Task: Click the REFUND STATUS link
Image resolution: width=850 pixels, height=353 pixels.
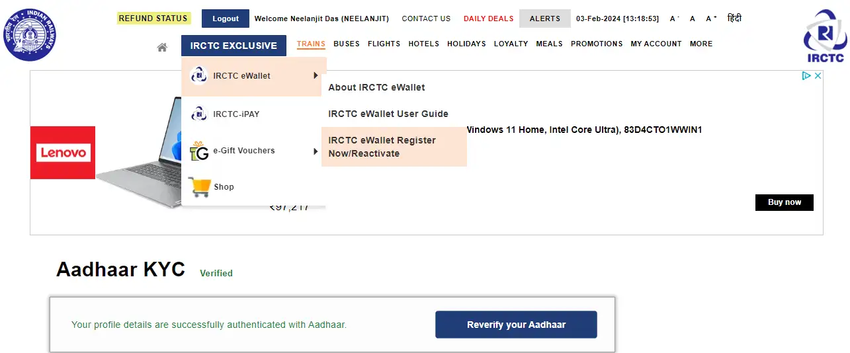Action: [x=153, y=19]
